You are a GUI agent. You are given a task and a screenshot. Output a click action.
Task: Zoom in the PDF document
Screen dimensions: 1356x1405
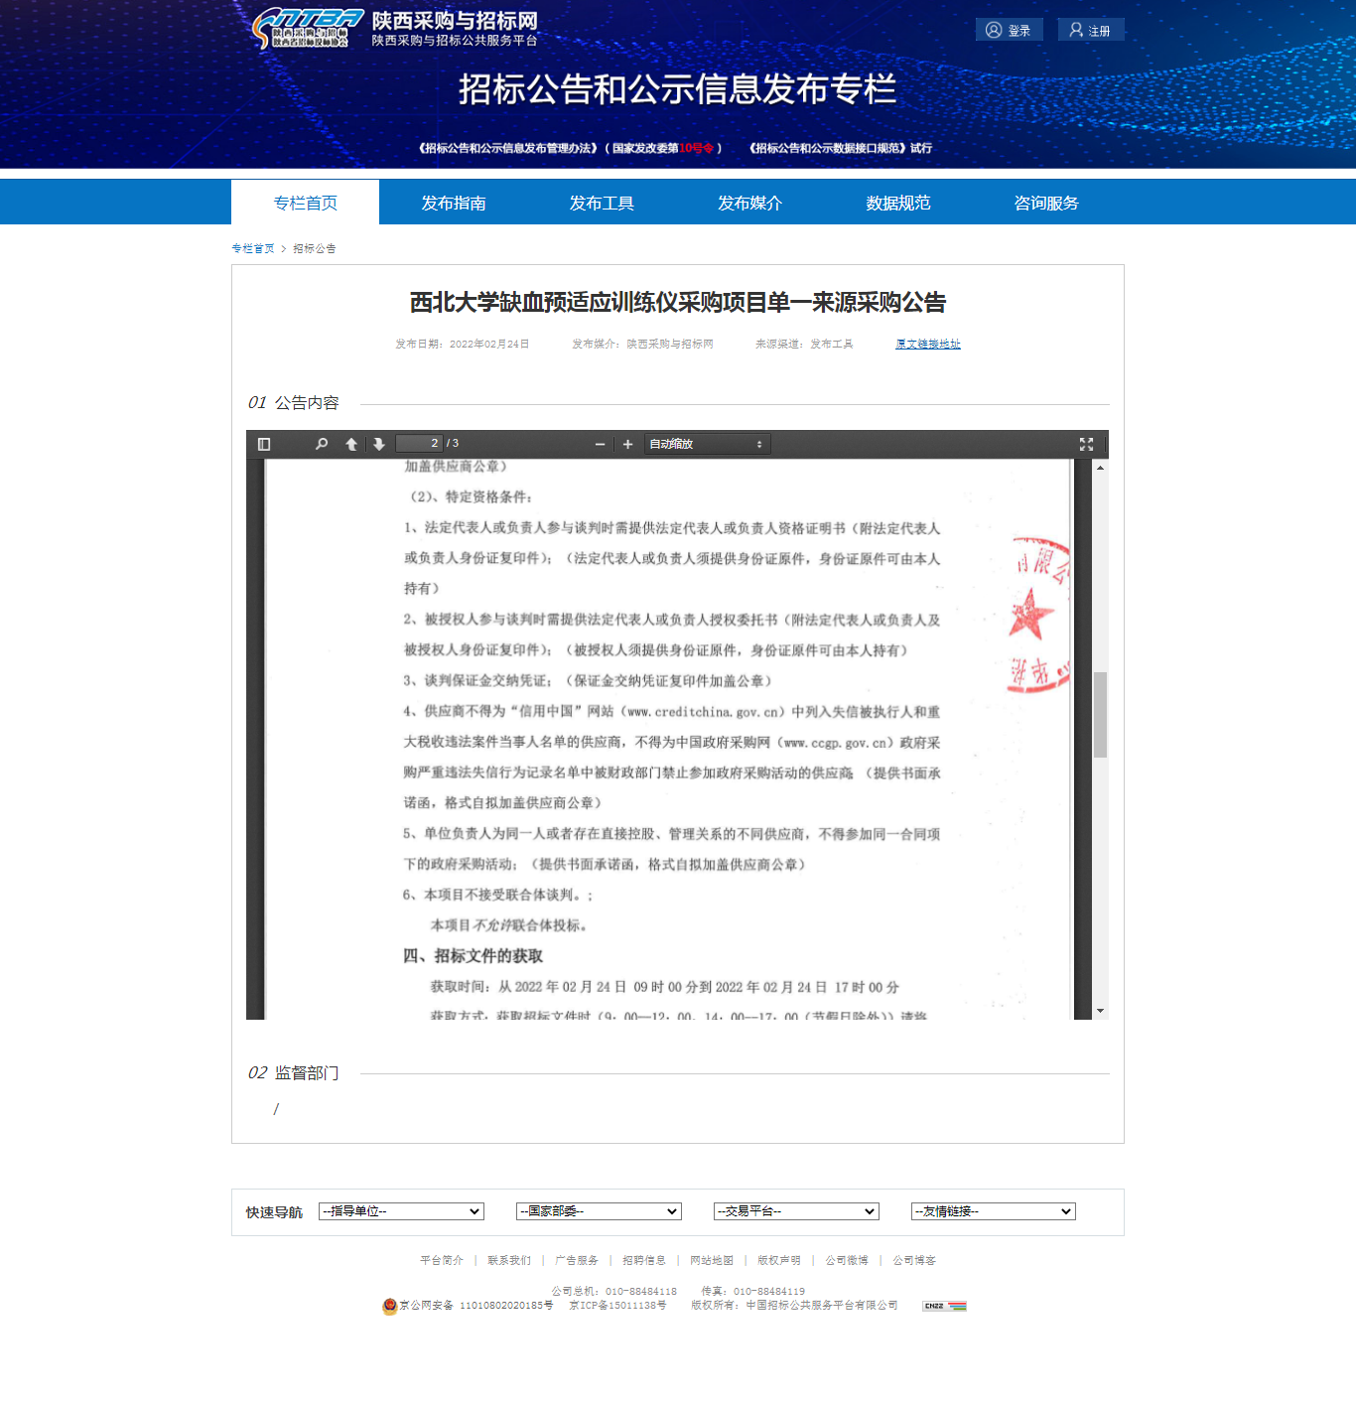point(627,444)
